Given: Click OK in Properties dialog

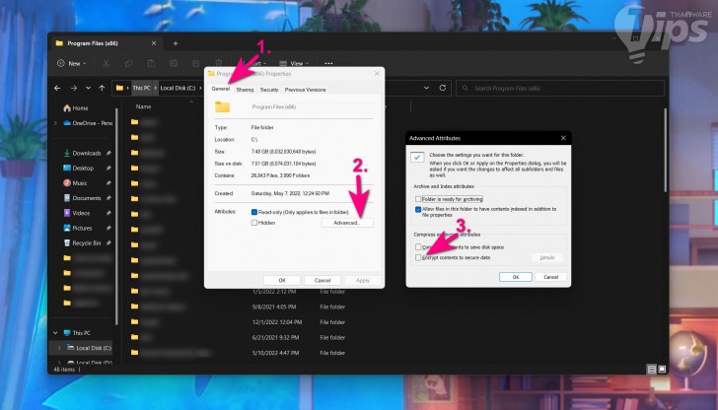Looking at the screenshot, I should point(282,280).
